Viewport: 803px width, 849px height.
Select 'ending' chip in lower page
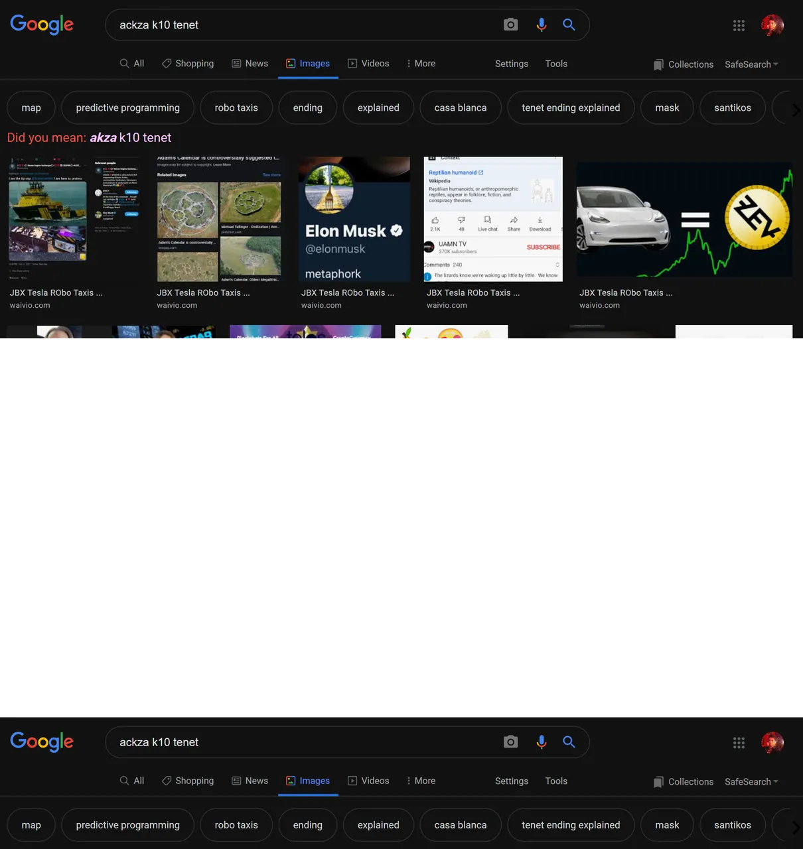click(x=308, y=825)
